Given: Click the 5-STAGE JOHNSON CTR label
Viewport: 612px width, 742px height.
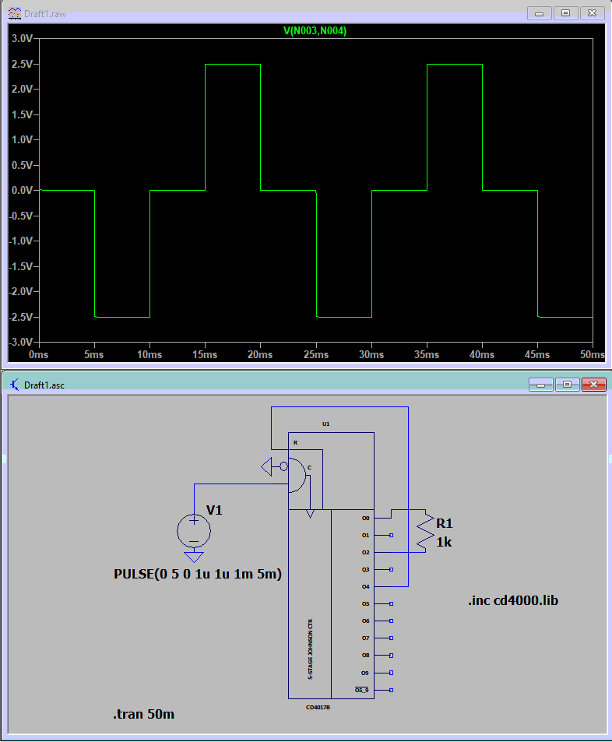Looking at the screenshot, I should point(311,649).
